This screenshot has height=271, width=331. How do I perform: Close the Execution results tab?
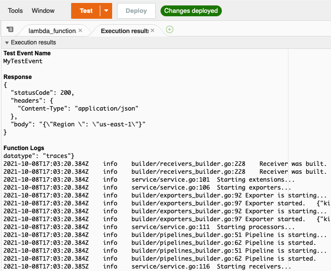[153, 31]
